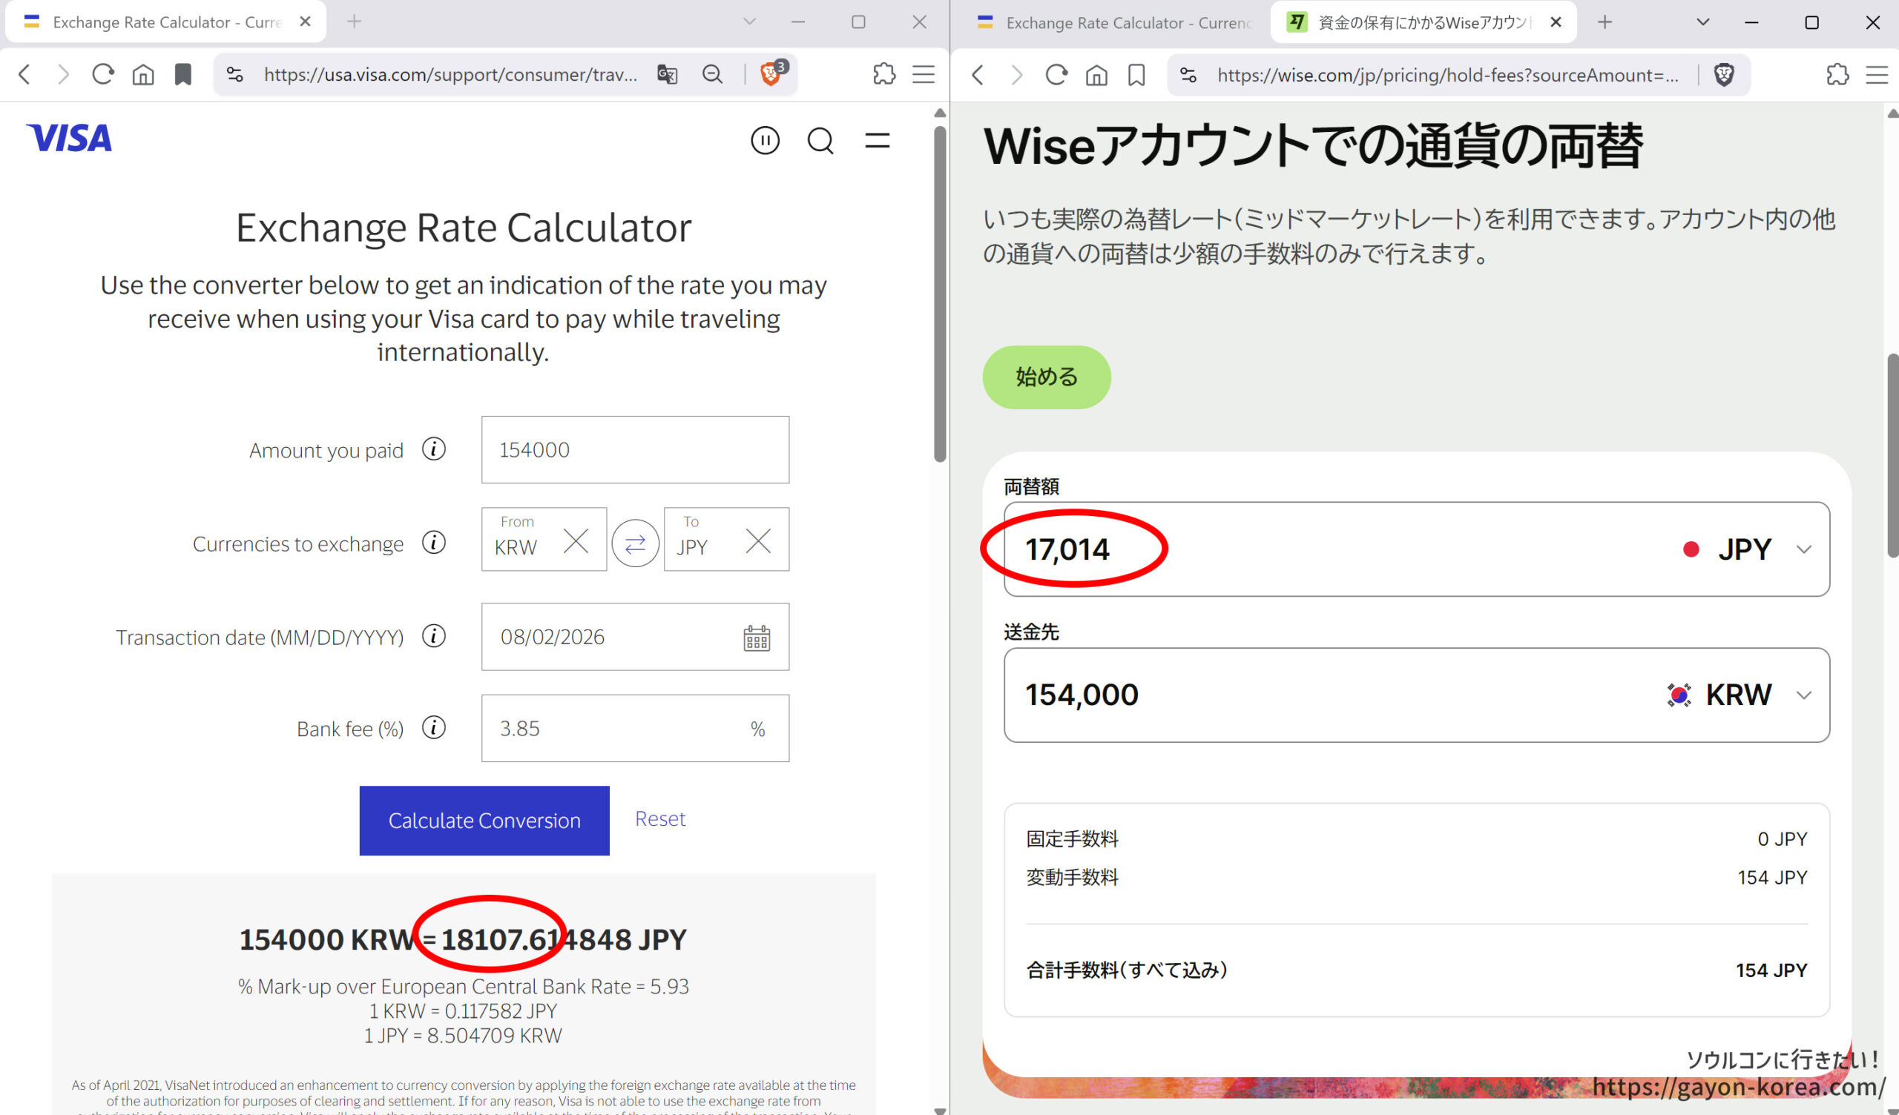
Task: Click the Amount you paid field
Action: click(x=635, y=450)
